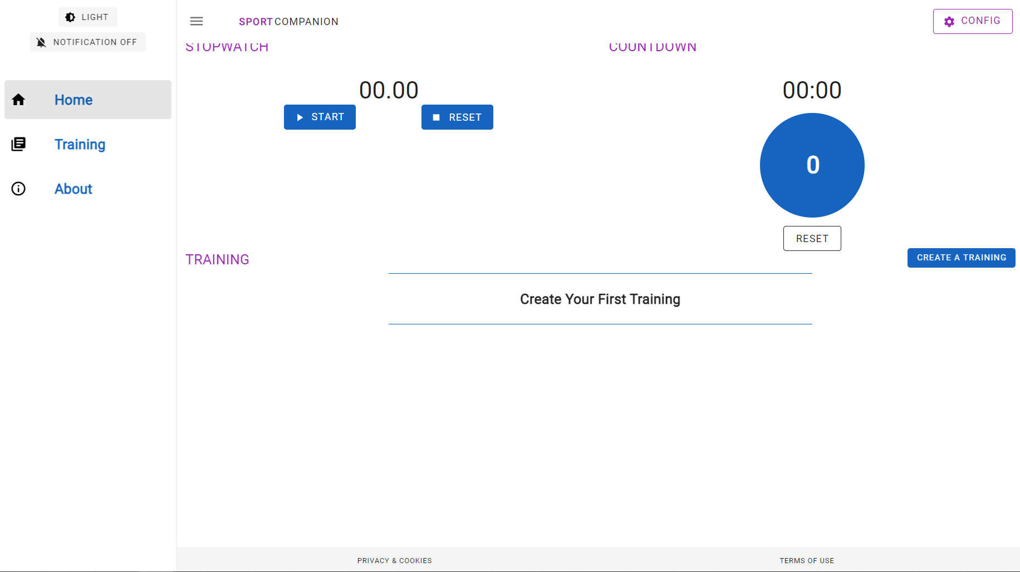Click the blue countdown circle showing 0
Viewport: 1020px width, 572px height.
[x=812, y=165]
